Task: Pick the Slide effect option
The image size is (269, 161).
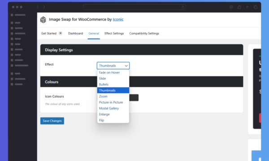Action: pos(113,79)
